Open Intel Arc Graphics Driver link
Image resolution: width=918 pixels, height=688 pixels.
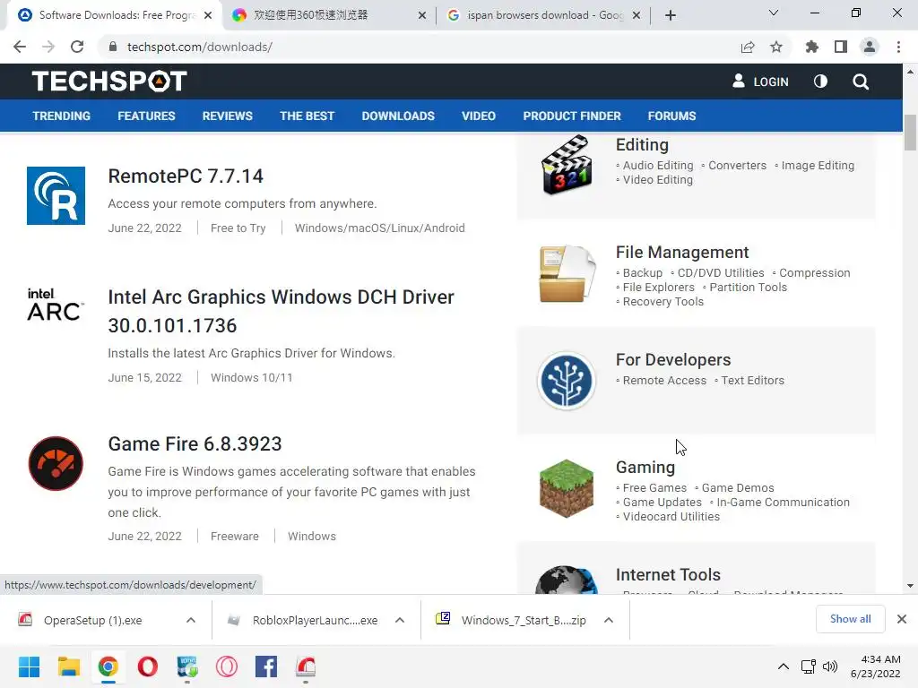tap(281, 311)
